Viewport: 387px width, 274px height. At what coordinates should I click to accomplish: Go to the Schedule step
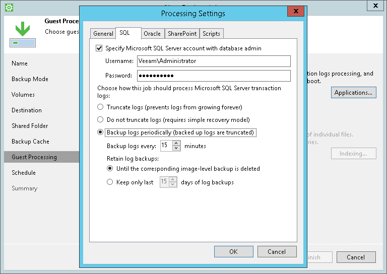pyautogui.click(x=24, y=173)
